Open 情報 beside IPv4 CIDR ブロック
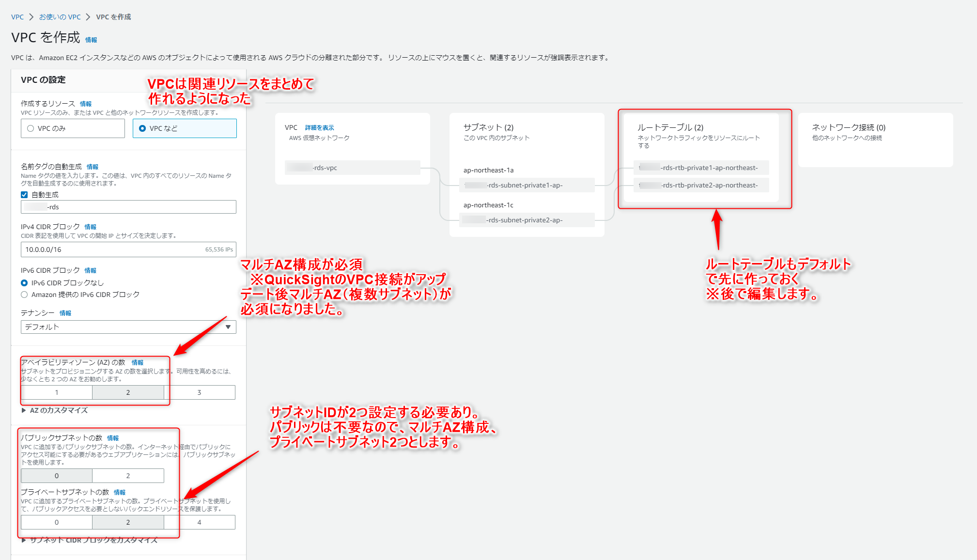The height and width of the screenshot is (560, 977). pos(91,226)
